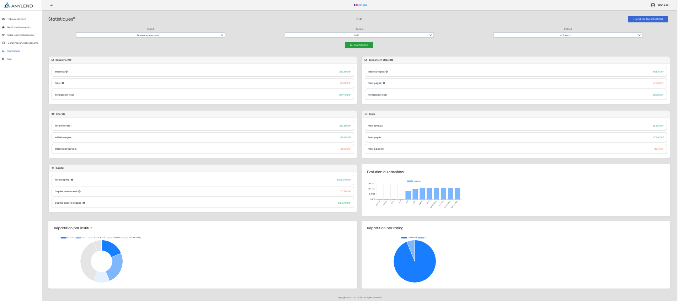Viewport: 678px width, 301px height.
Task: Click the copyright footer text
Action: pyautogui.click(x=359, y=297)
